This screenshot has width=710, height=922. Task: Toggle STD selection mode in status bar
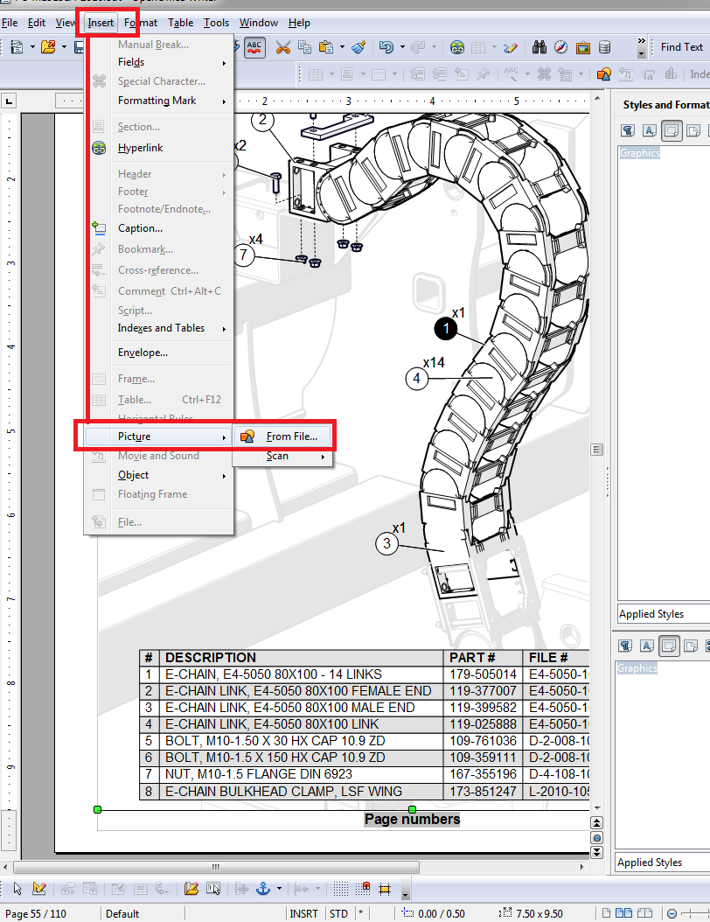tap(338, 914)
